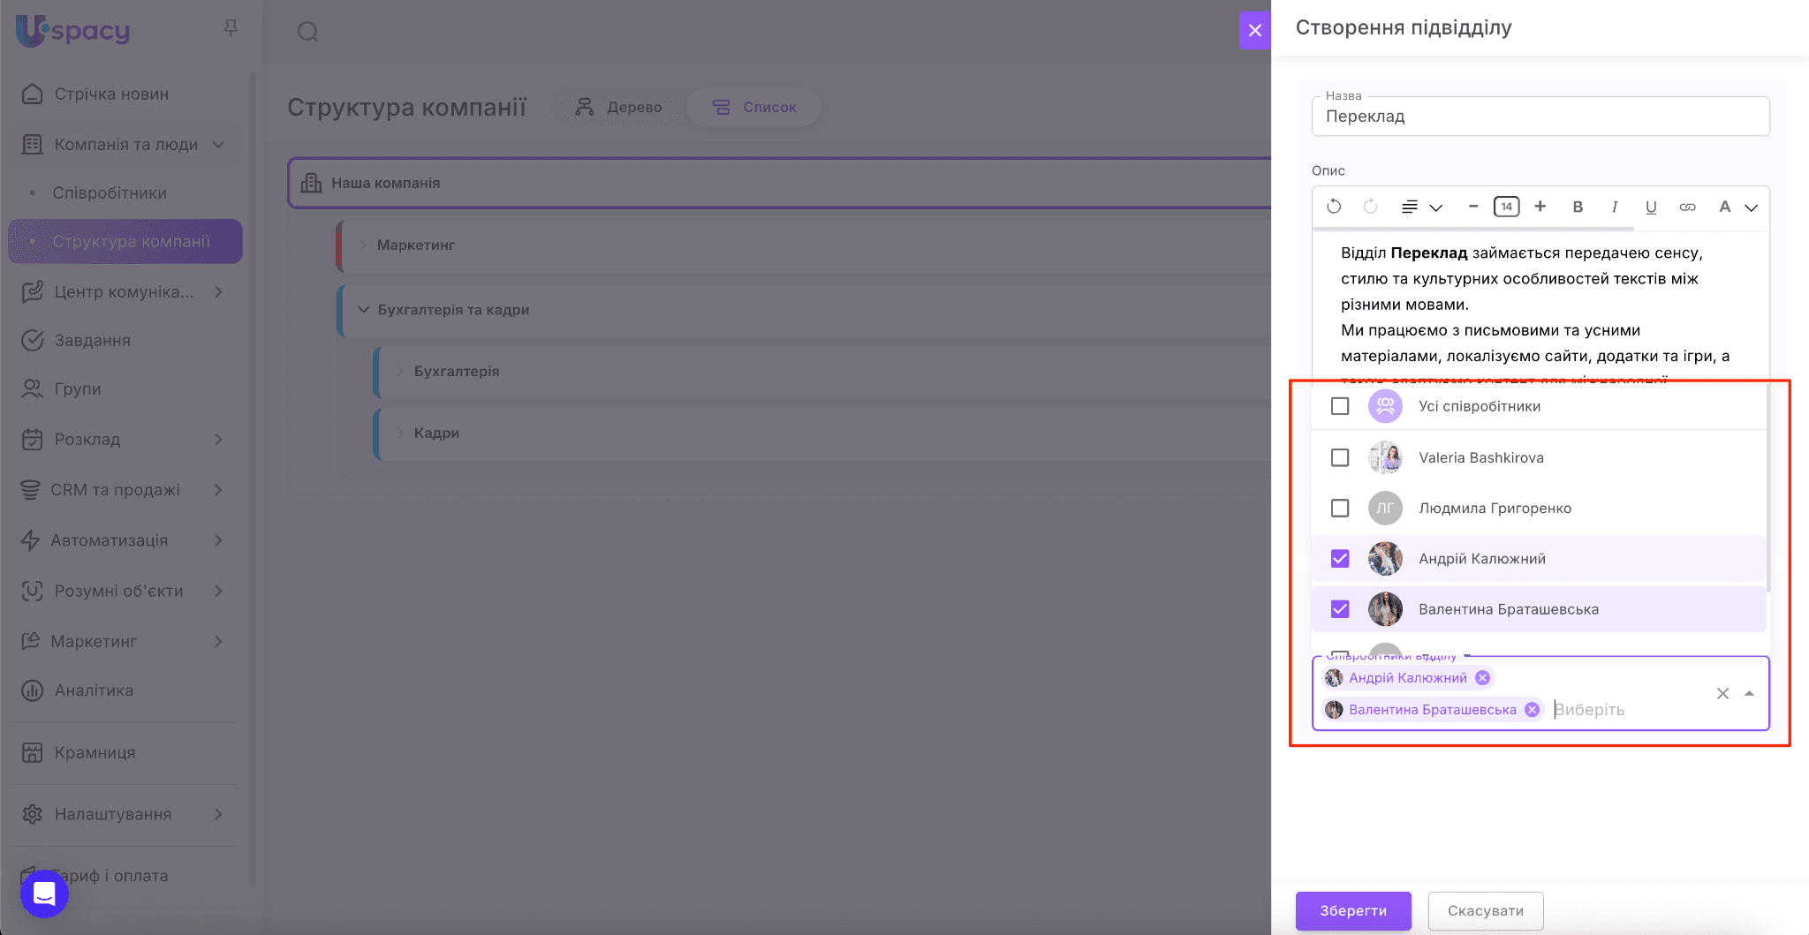Open Завдання in the sidebar
The image size is (1809, 935).
click(92, 341)
